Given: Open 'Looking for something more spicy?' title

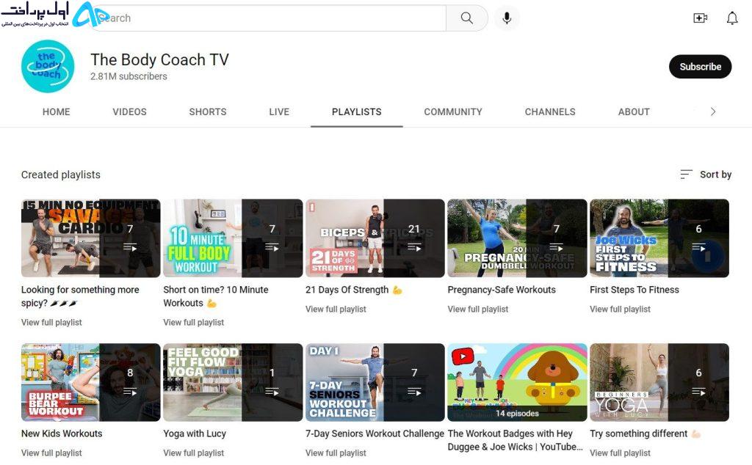Looking at the screenshot, I should (80, 296).
